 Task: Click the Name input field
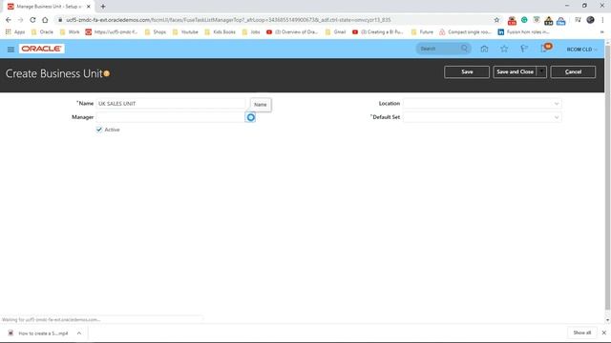click(x=171, y=104)
